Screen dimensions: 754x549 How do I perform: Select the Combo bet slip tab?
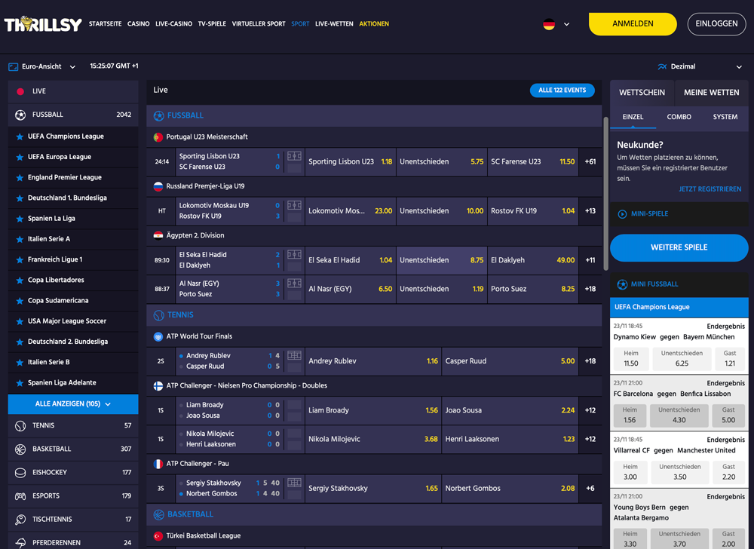click(679, 117)
